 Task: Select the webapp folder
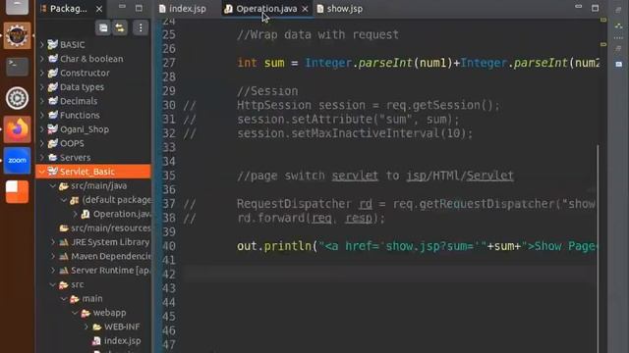103,313
